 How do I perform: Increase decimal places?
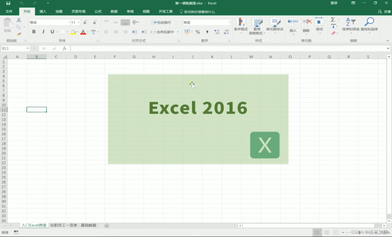[217, 32]
